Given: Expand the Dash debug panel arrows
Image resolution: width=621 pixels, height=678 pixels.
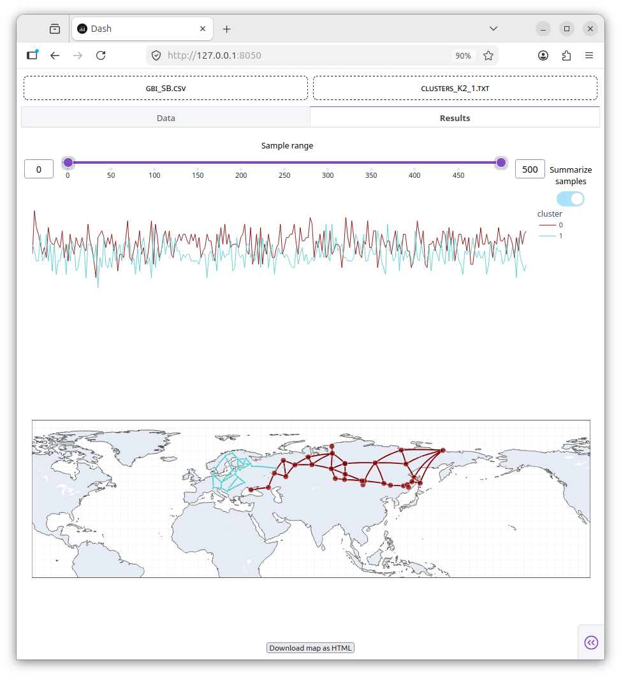Looking at the screenshot, I should pyautogui.click(x=591, y=642).
